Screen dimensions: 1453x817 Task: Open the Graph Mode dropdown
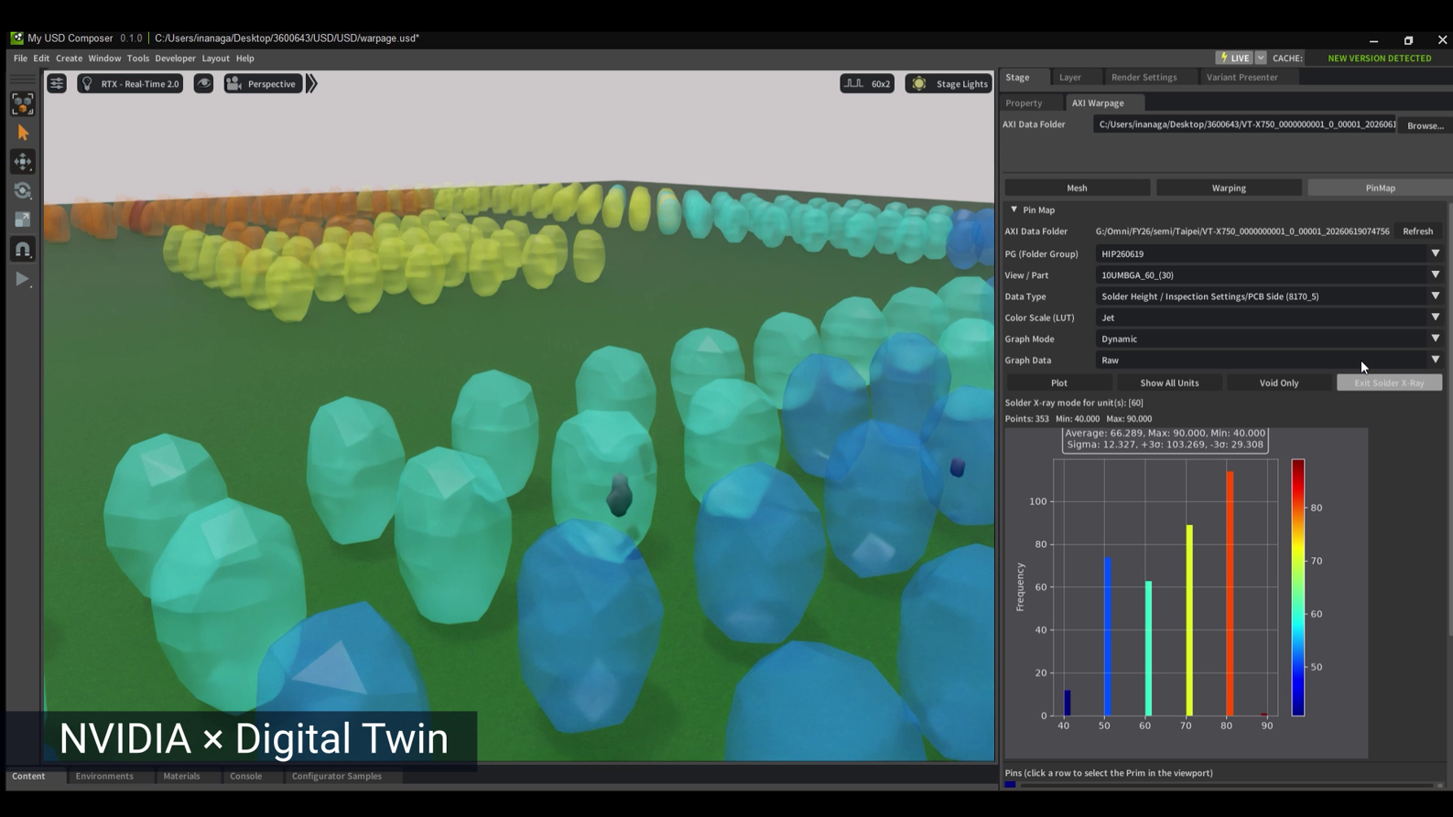[x=1269, y=339]
